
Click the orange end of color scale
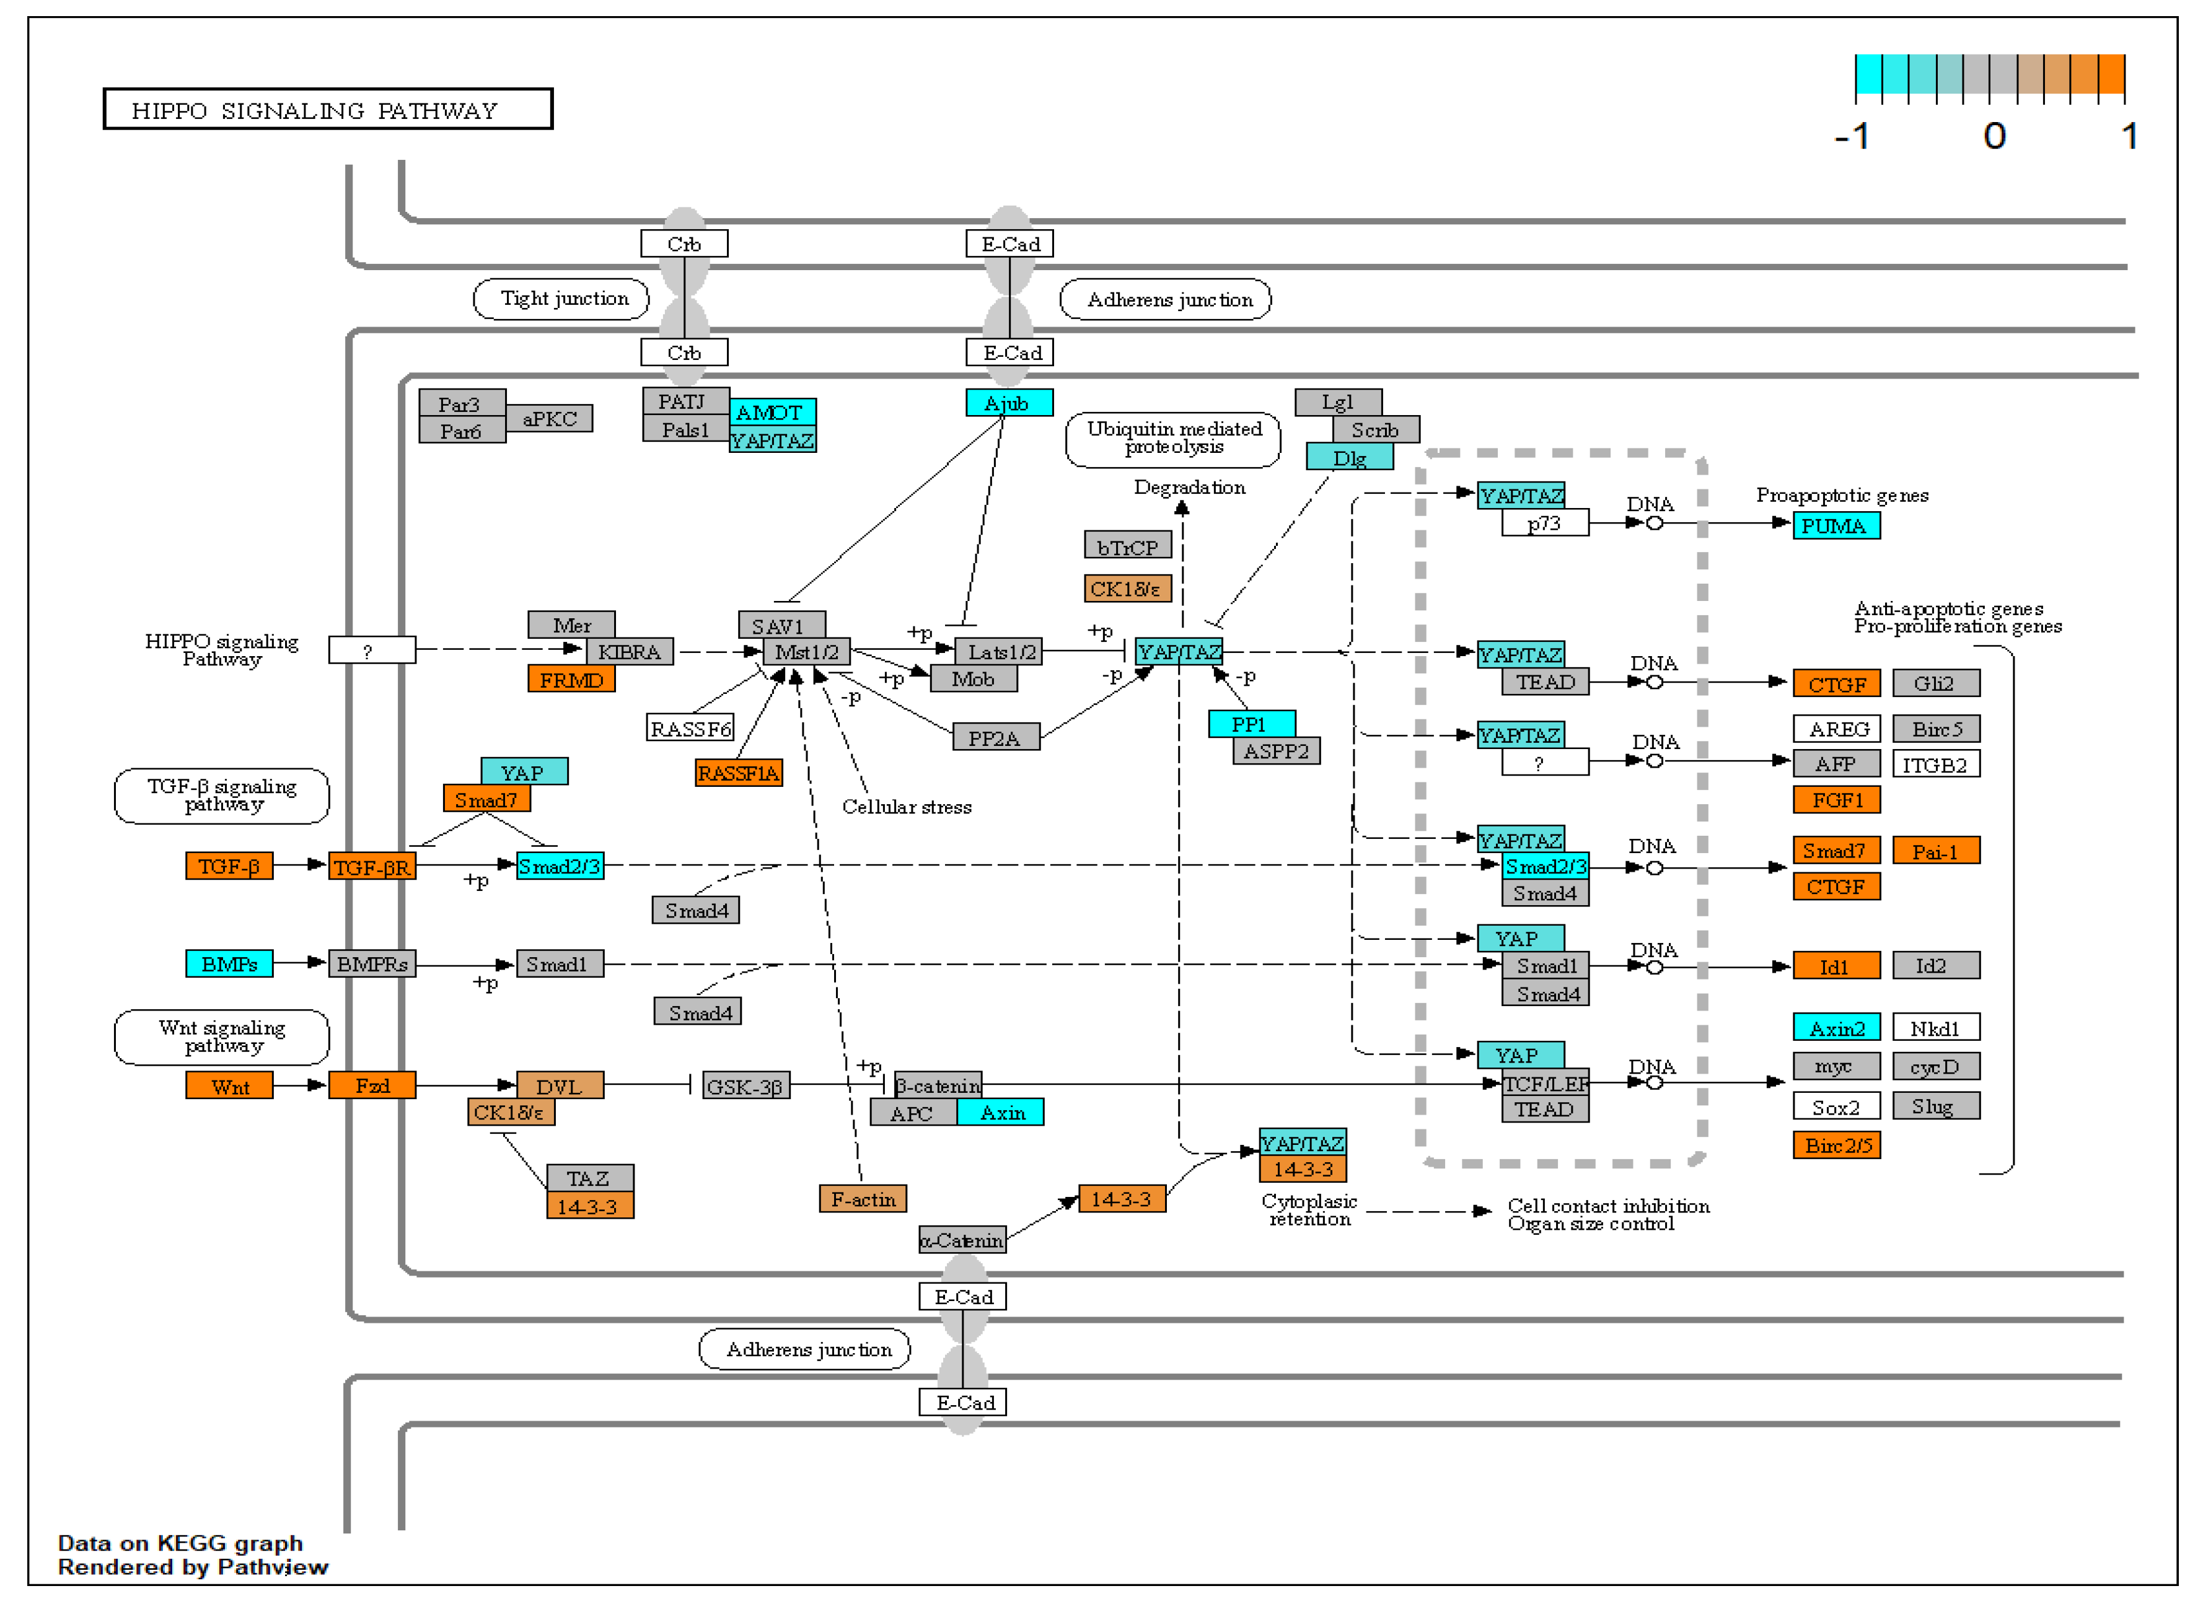2111,75
